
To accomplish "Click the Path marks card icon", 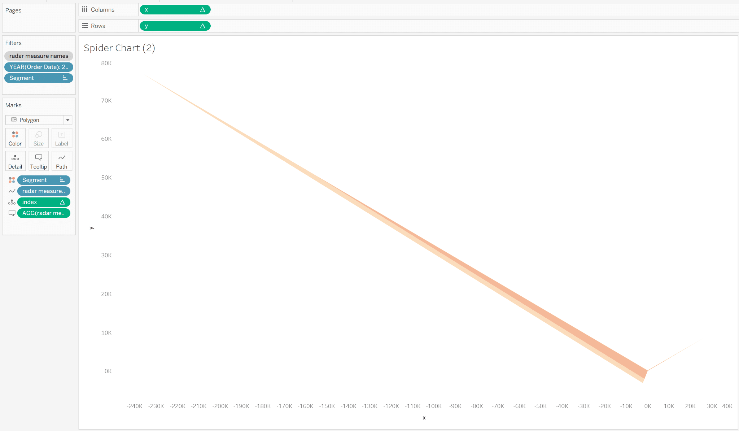I will tap(62, 161).
